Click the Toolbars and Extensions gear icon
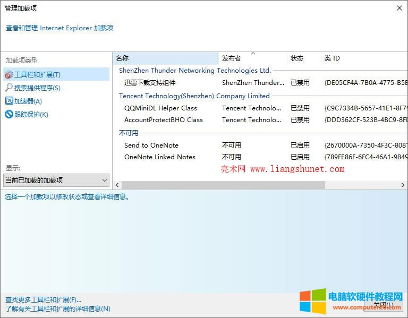Screen dimensions: 408x318 (9, 75)
